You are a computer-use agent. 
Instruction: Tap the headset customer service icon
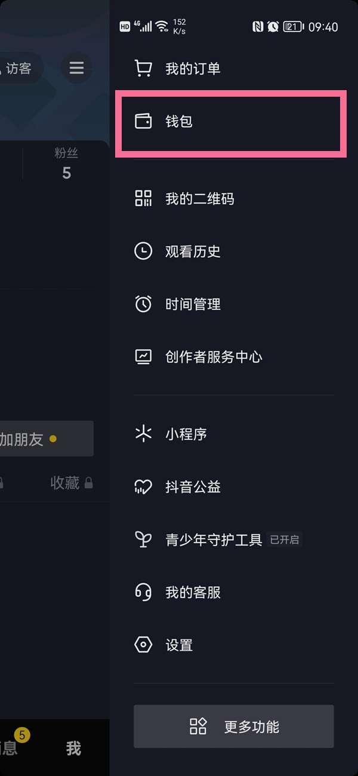pyautogui.click(x=143, y=592)
